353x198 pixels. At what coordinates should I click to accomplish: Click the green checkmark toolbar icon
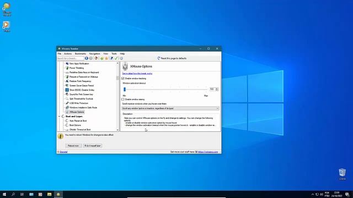[116, 58]
